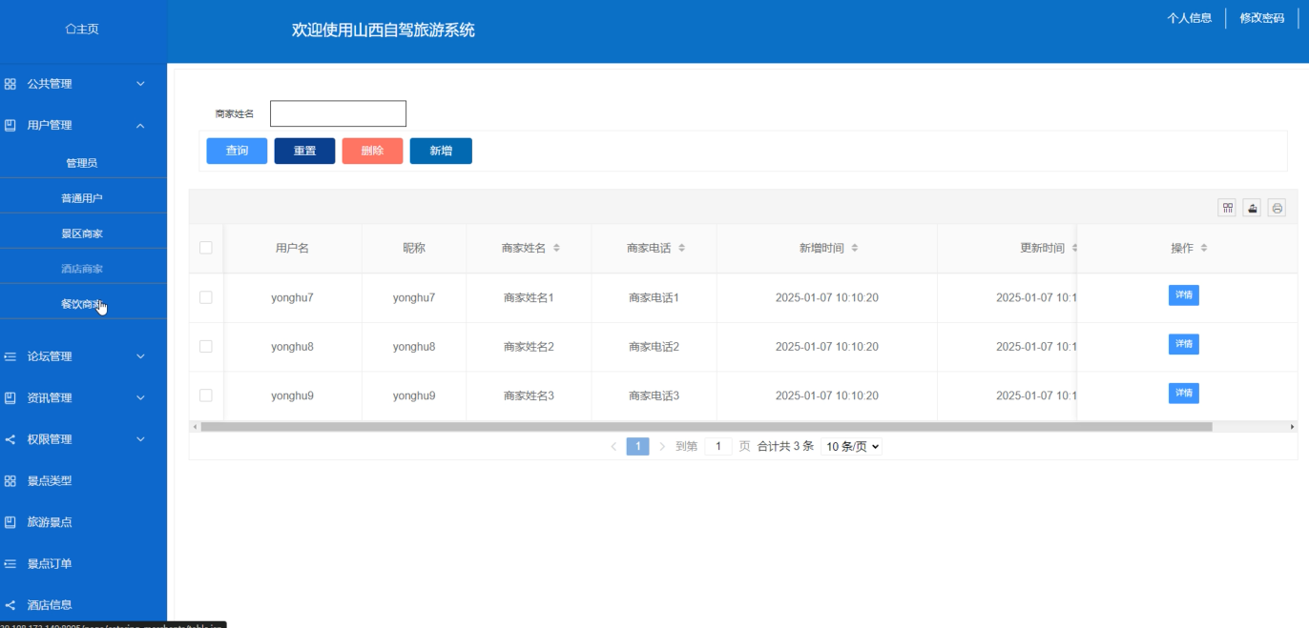The image size is (1309, 628).
Task: Go to the previous page arrow
Action: click(613, 446)
